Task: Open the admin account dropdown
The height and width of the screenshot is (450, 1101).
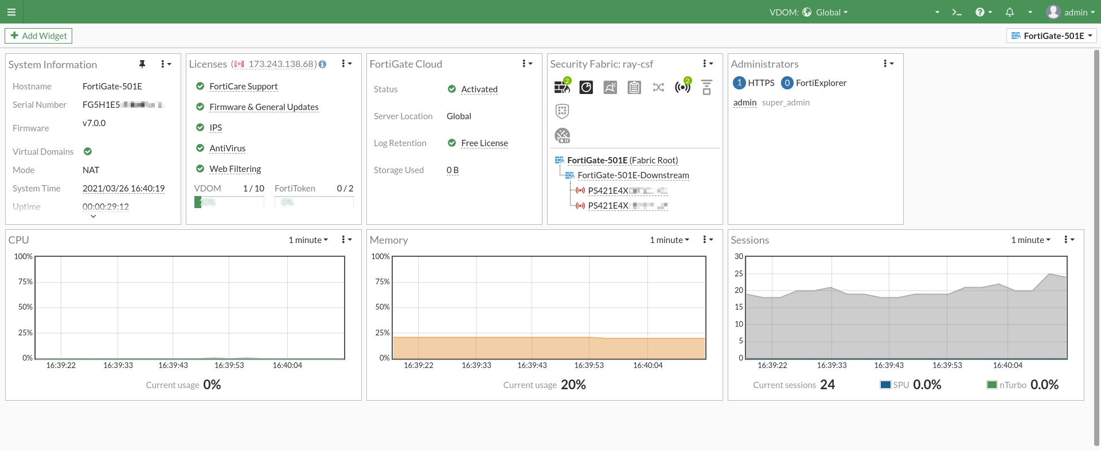Action: tap(1080, 12)
